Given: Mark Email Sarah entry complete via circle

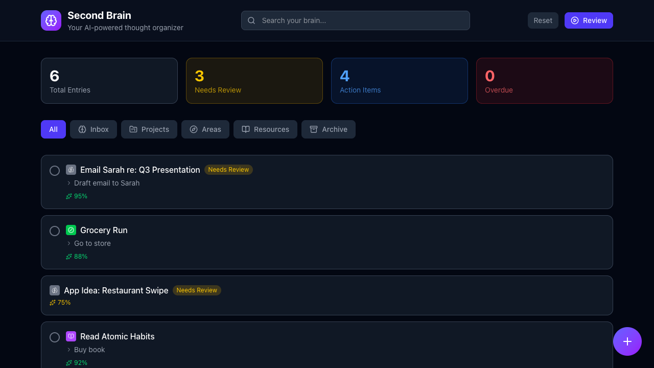Looking at the screenshot, I should [55, 171].
